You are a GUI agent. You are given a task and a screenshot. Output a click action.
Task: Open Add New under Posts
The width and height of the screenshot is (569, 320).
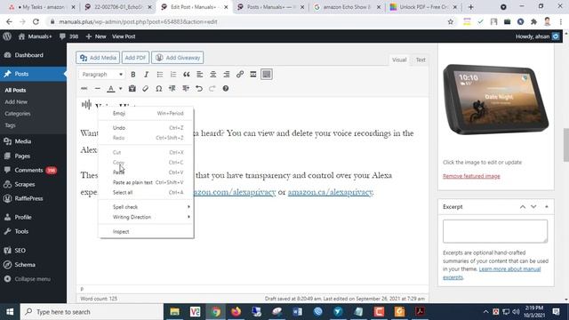[x=16, y=102]
